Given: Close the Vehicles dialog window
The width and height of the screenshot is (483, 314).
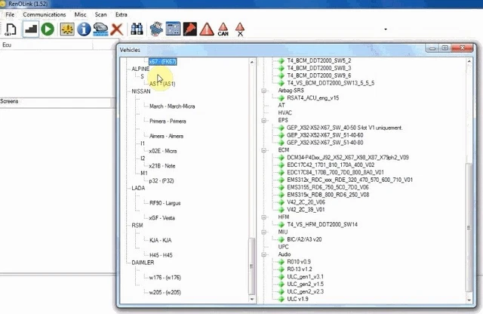Looking at the screenshot, I should [x=462, y=48].
